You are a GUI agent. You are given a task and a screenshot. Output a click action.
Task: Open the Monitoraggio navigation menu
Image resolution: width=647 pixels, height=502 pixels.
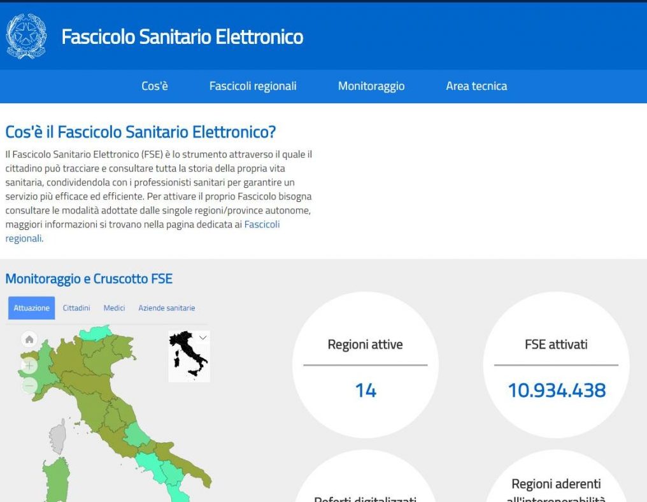point(371,86)
